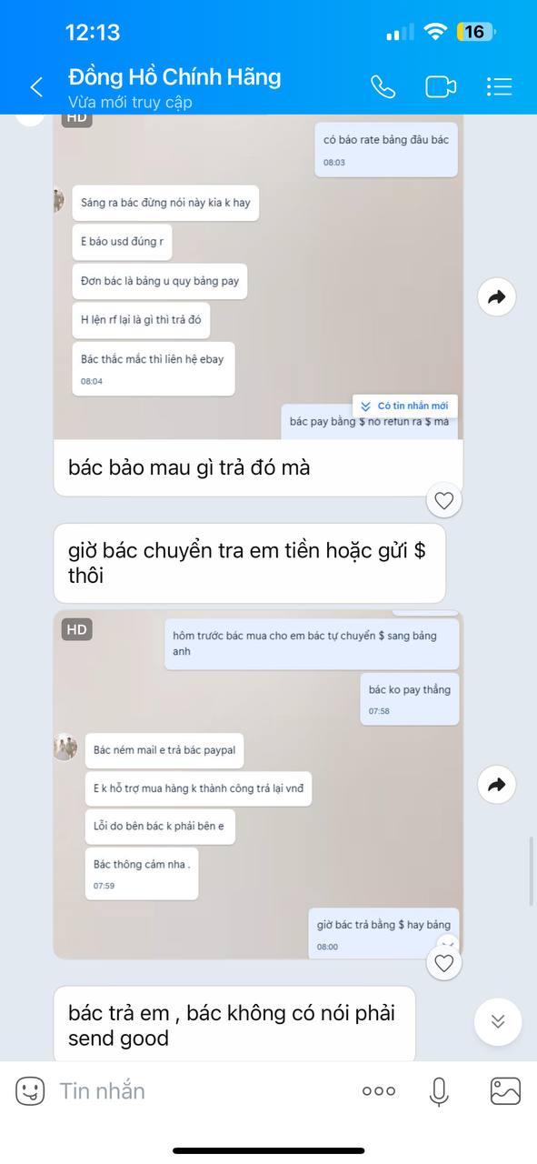The width and height of the screenshot is (537, 1164).
Task: Open the contact name "Đồng Hồ Chính Hãng"
Action: [x=174, y=77]
